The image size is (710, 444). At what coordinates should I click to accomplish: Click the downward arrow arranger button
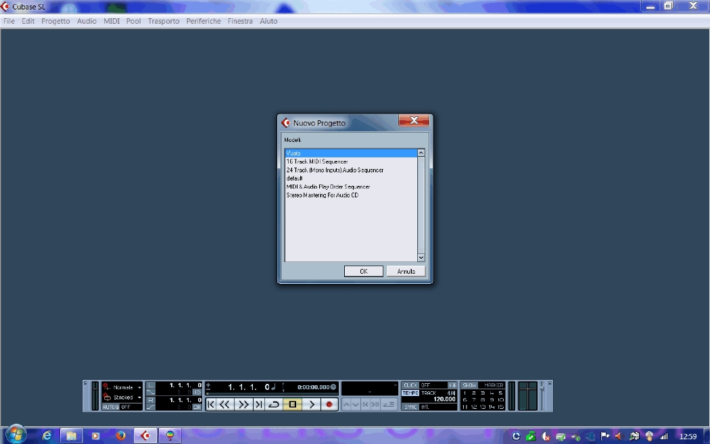click(x=356, y=404)
